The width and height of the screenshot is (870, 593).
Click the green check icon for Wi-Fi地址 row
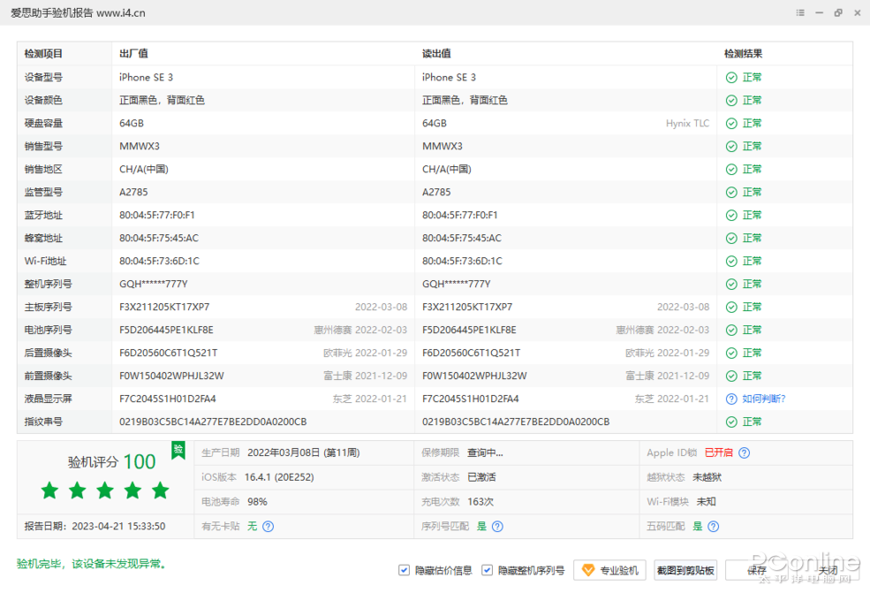pyautogui.click(x=731, y=261)
